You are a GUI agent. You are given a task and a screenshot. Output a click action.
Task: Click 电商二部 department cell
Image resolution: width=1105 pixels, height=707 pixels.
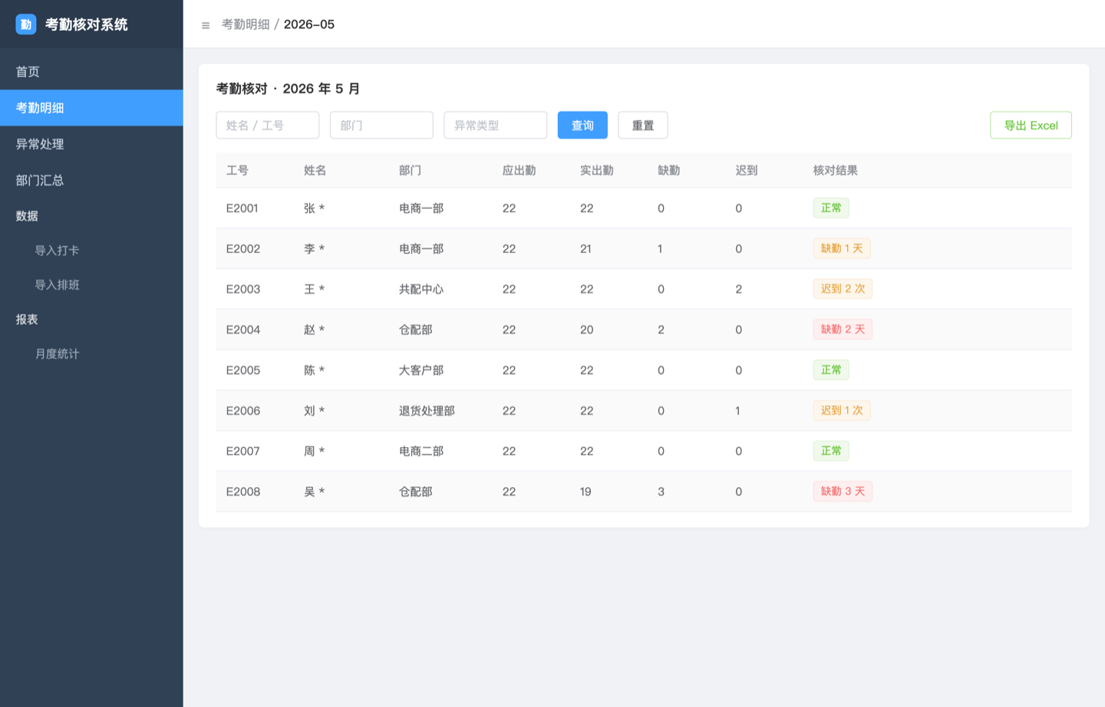coord(421,452)
